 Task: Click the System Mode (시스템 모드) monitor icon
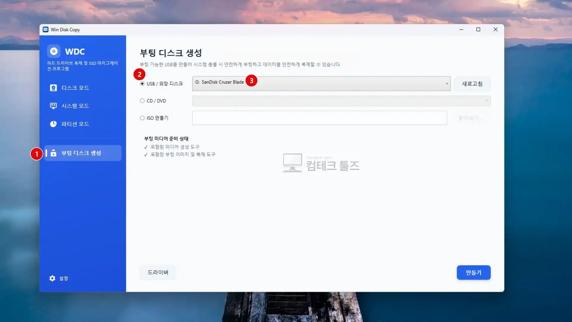pyautogui.click(x=53, y=106)
